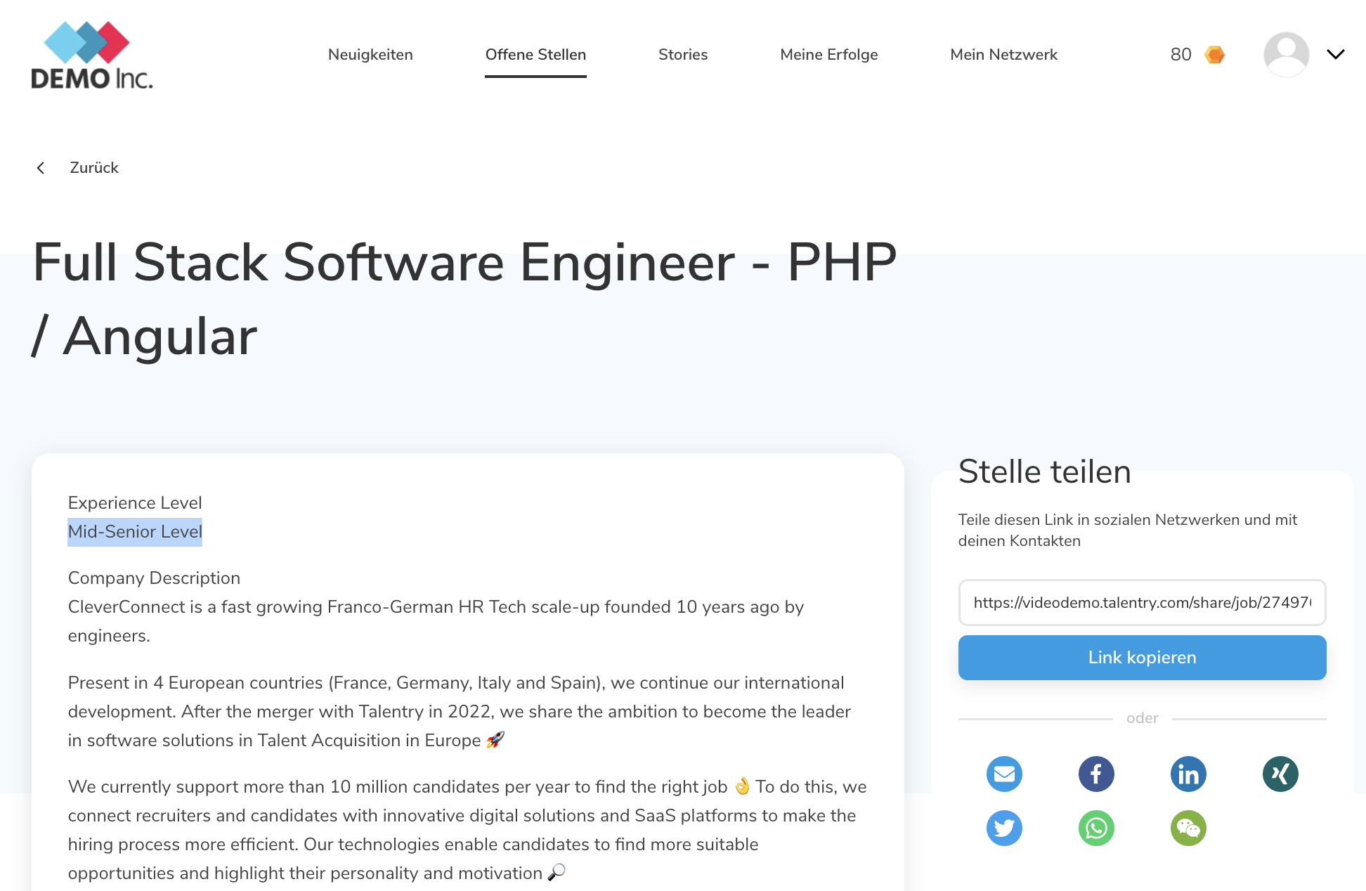Screen dimensions: 1366x891
Task: Click the back chevron arrow
Action: point(41,168)
